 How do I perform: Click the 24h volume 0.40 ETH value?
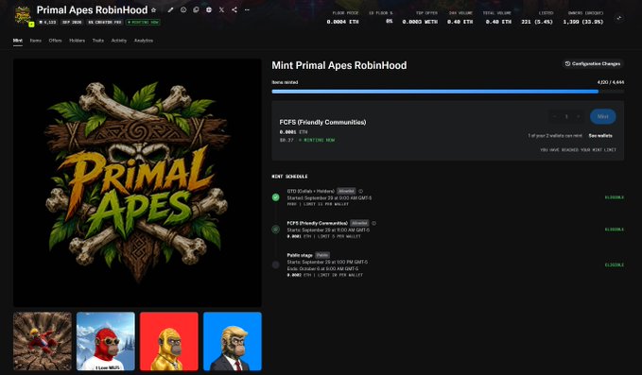pos(460,22)
